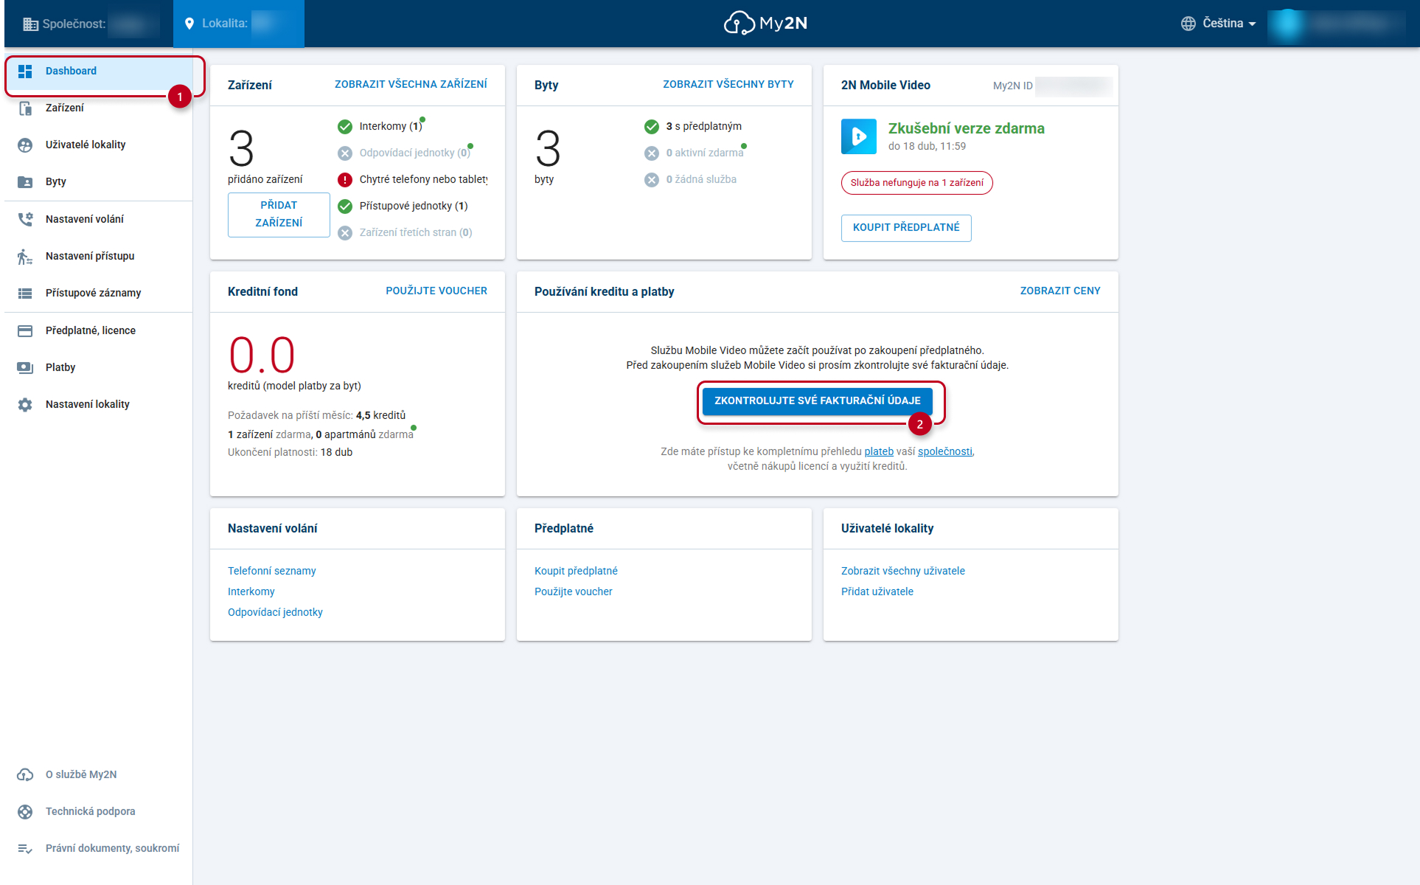Click grey cross icon beside 0 aktivní zdarma

coord(652,153)
